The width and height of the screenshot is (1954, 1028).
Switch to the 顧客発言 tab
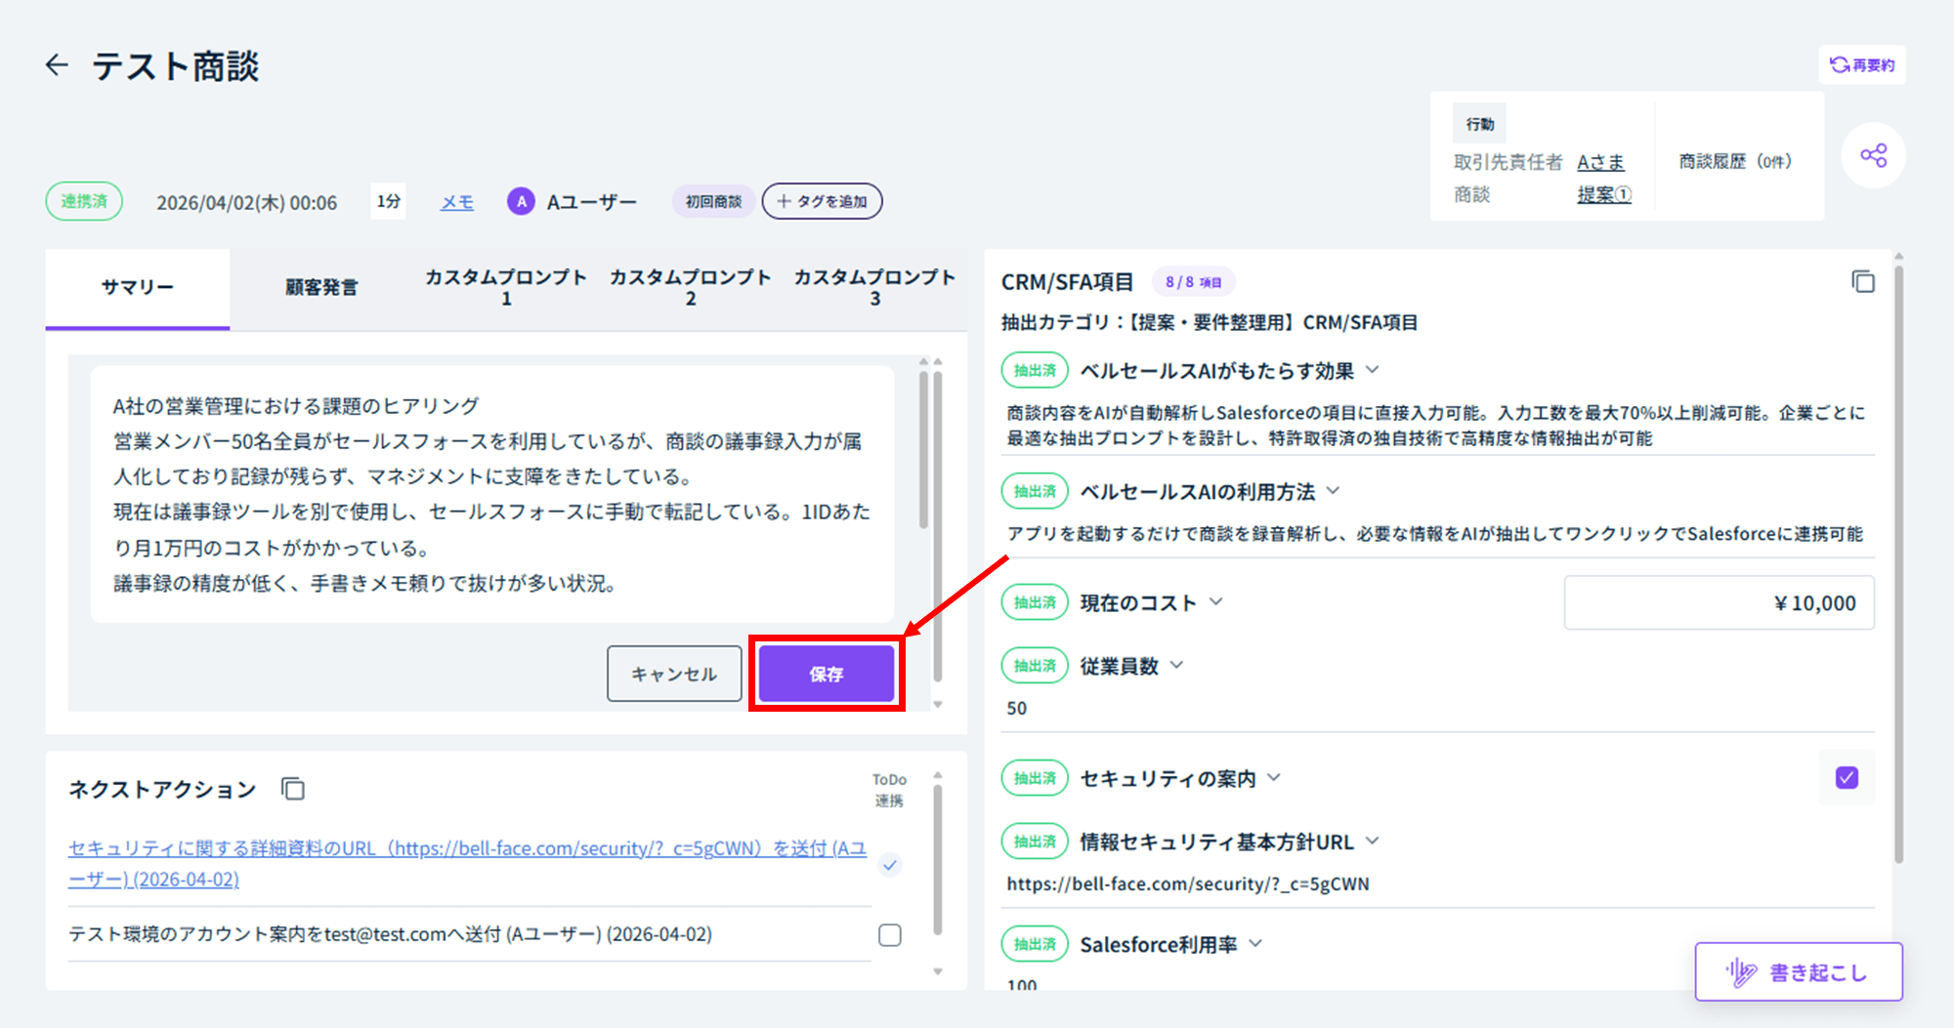(321, 288)
